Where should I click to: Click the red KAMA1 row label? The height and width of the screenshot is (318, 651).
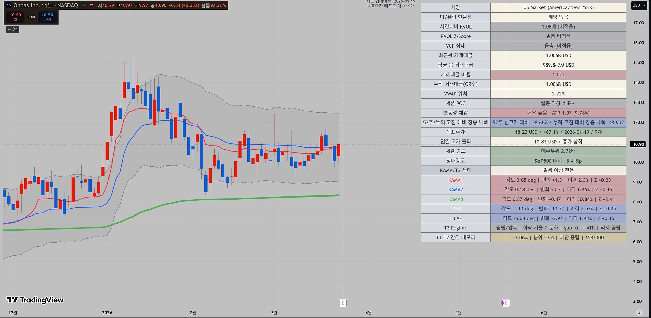455,180
